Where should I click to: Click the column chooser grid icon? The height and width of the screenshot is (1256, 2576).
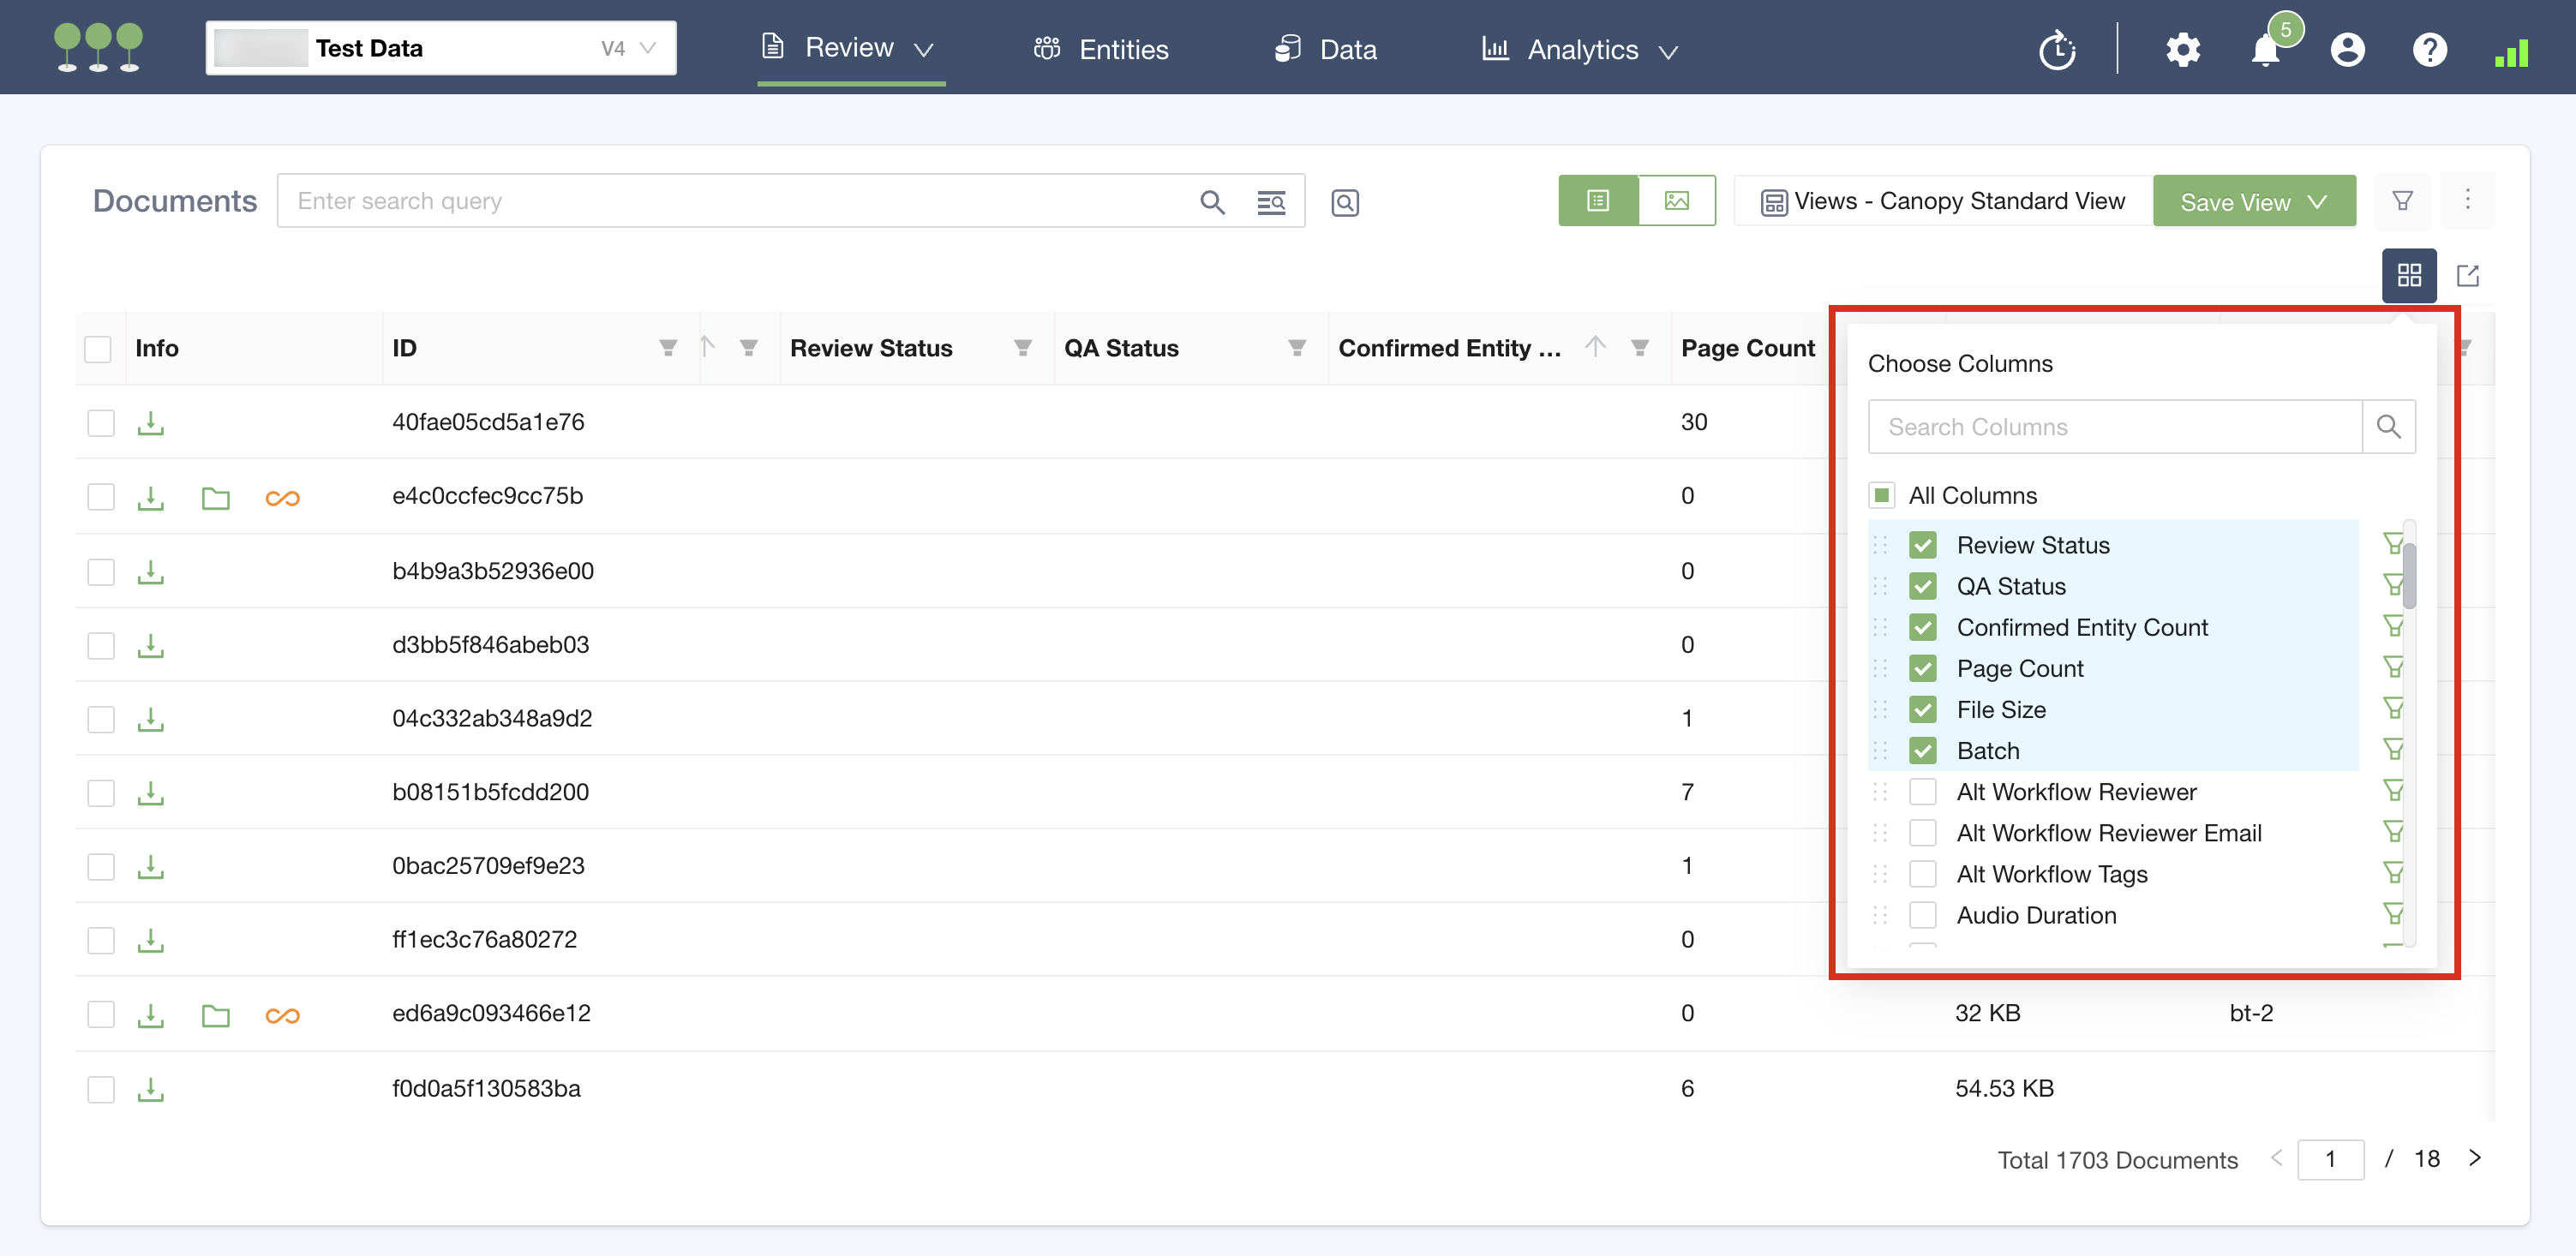click(2408, 275)
